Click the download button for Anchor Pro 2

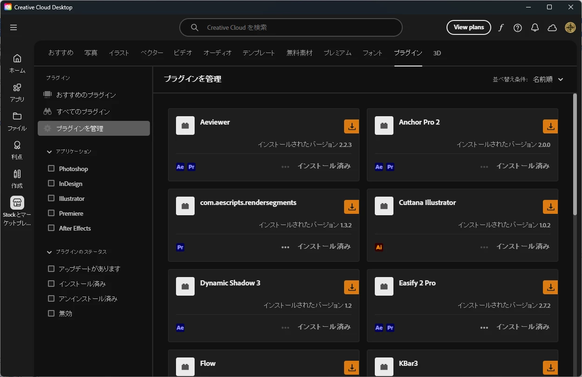click(x=550, y=126)
